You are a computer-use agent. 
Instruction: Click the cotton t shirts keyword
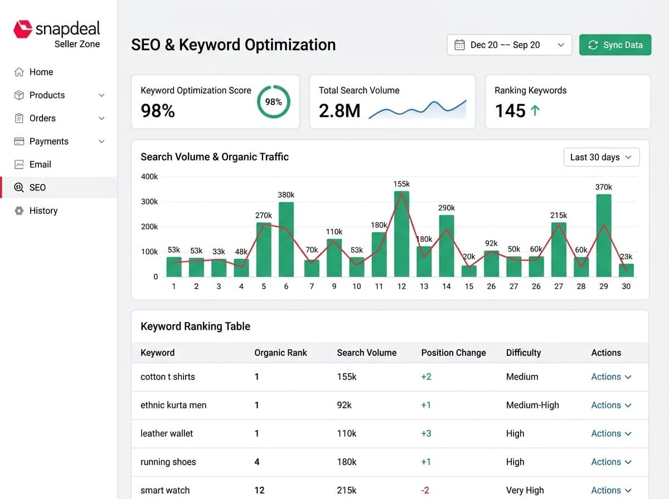[168, 377]
